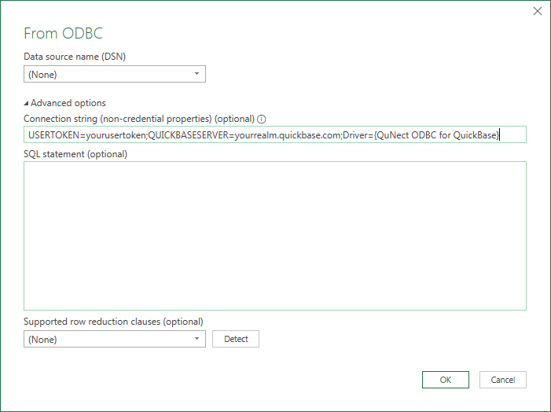Open row reduction clauses dropdown arrow
Image resolution: width=551 pixels, height=412 pixels.
coord(197,339)
